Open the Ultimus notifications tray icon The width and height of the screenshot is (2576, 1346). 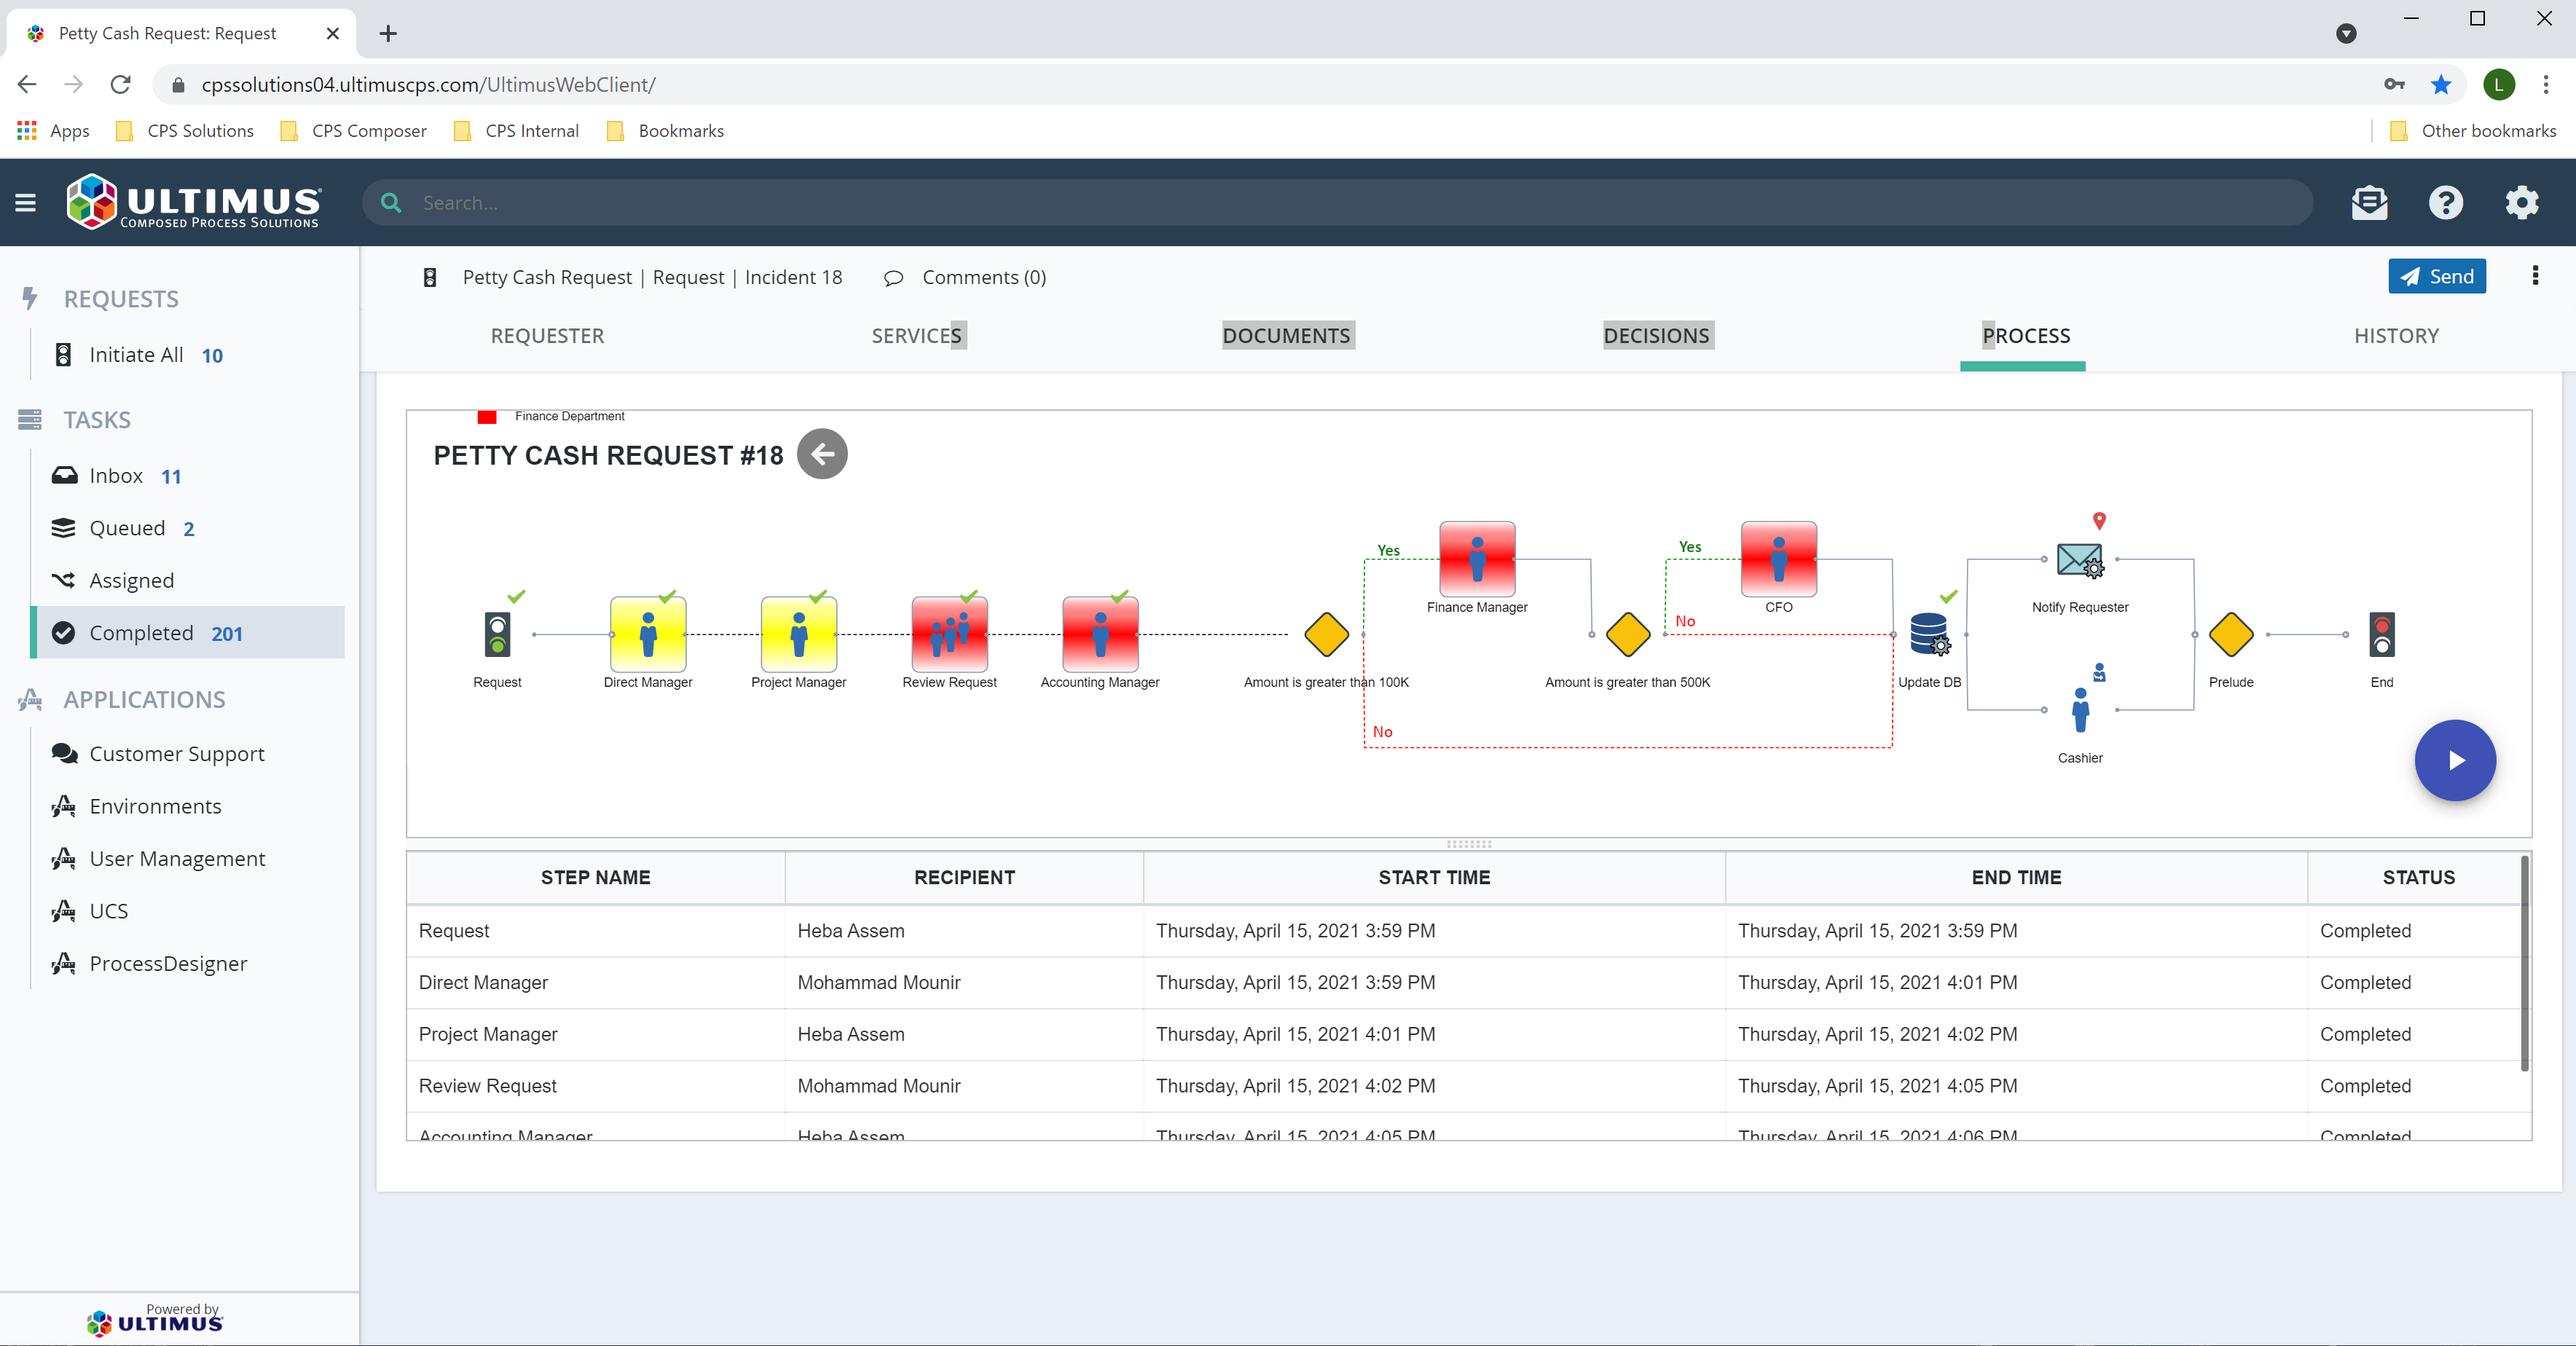pos(2369,202)
